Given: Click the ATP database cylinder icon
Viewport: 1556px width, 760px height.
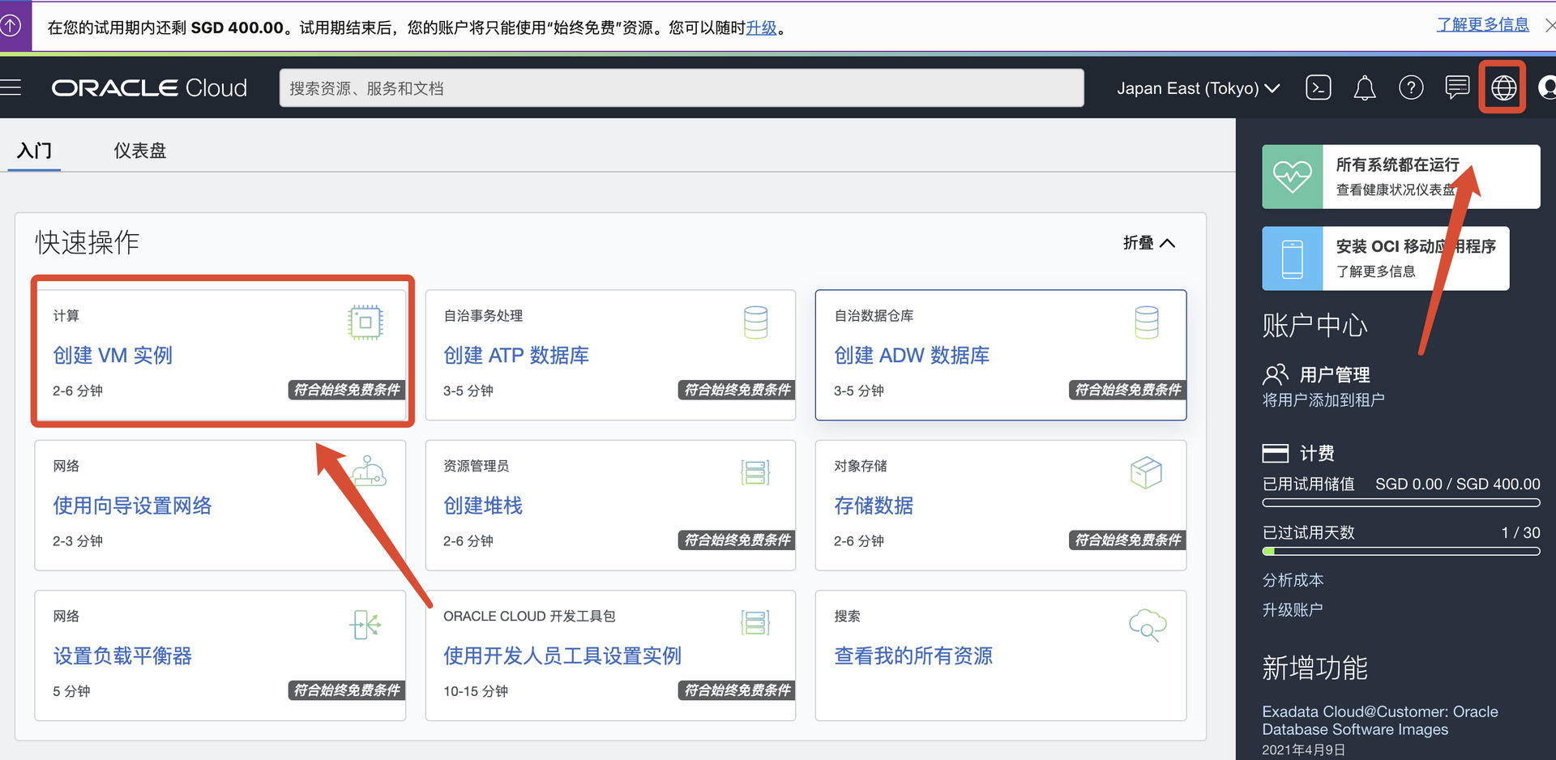Looking at the screenshot, I should (755, 322).
